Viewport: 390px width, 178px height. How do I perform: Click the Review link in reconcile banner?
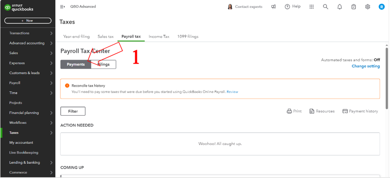[x=232, y=92]
